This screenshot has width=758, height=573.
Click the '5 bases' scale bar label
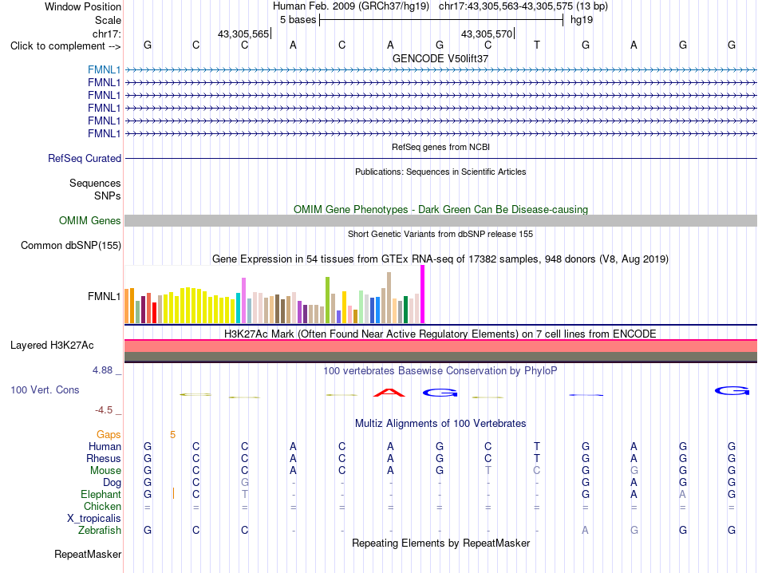(x=298, y=20)
